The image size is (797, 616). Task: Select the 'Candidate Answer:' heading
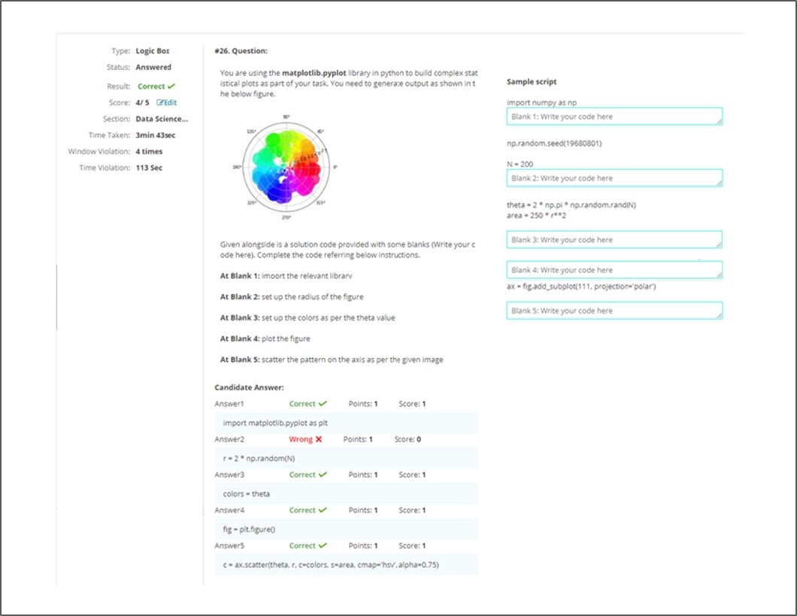click(x=249, y=387)
